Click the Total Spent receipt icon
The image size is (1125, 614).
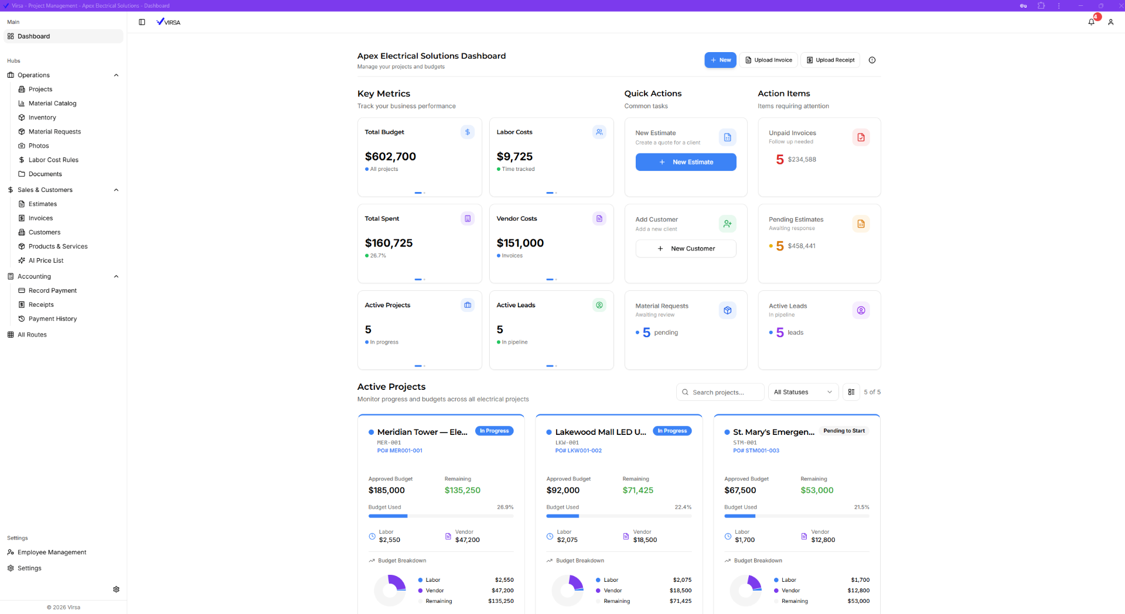tap(468, 219)
